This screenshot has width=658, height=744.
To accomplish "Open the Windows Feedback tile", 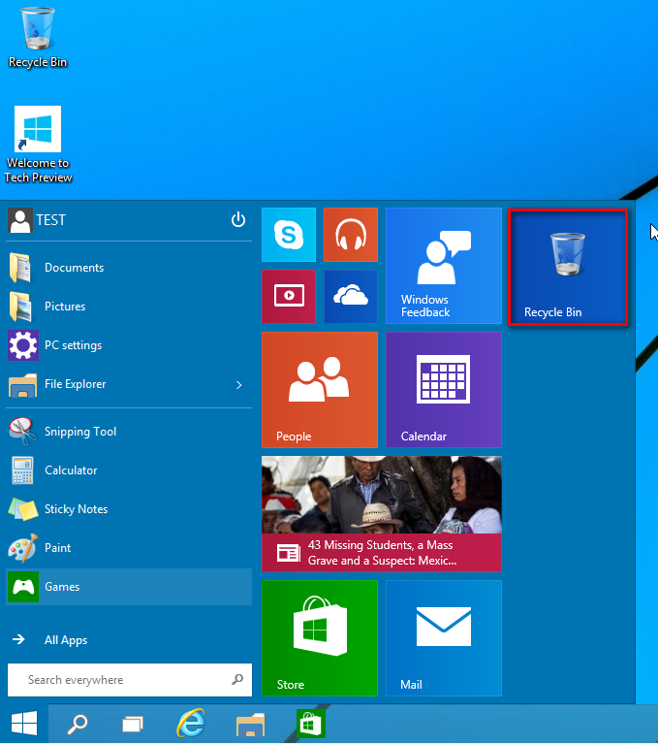I will click(444, 266).
